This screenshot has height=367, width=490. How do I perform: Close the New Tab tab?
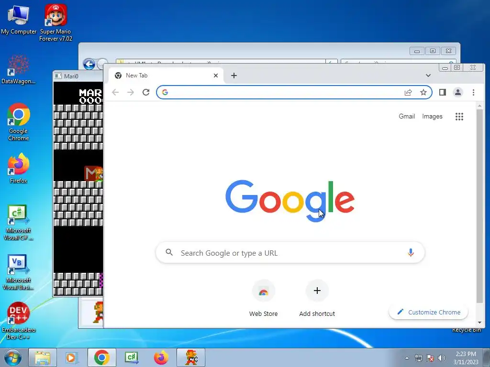216,76
